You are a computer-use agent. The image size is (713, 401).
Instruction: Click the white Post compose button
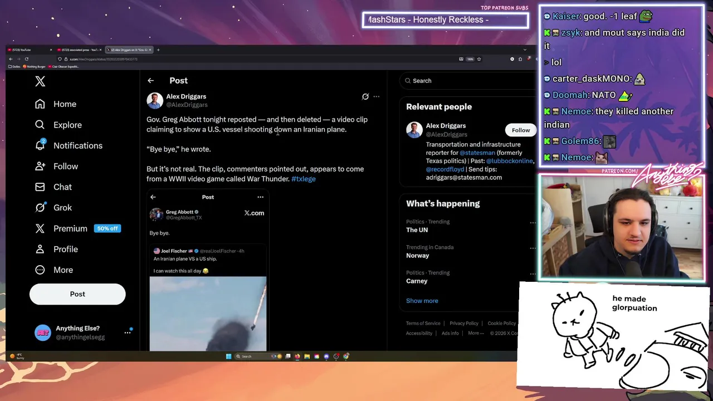(x=77, y=294)
